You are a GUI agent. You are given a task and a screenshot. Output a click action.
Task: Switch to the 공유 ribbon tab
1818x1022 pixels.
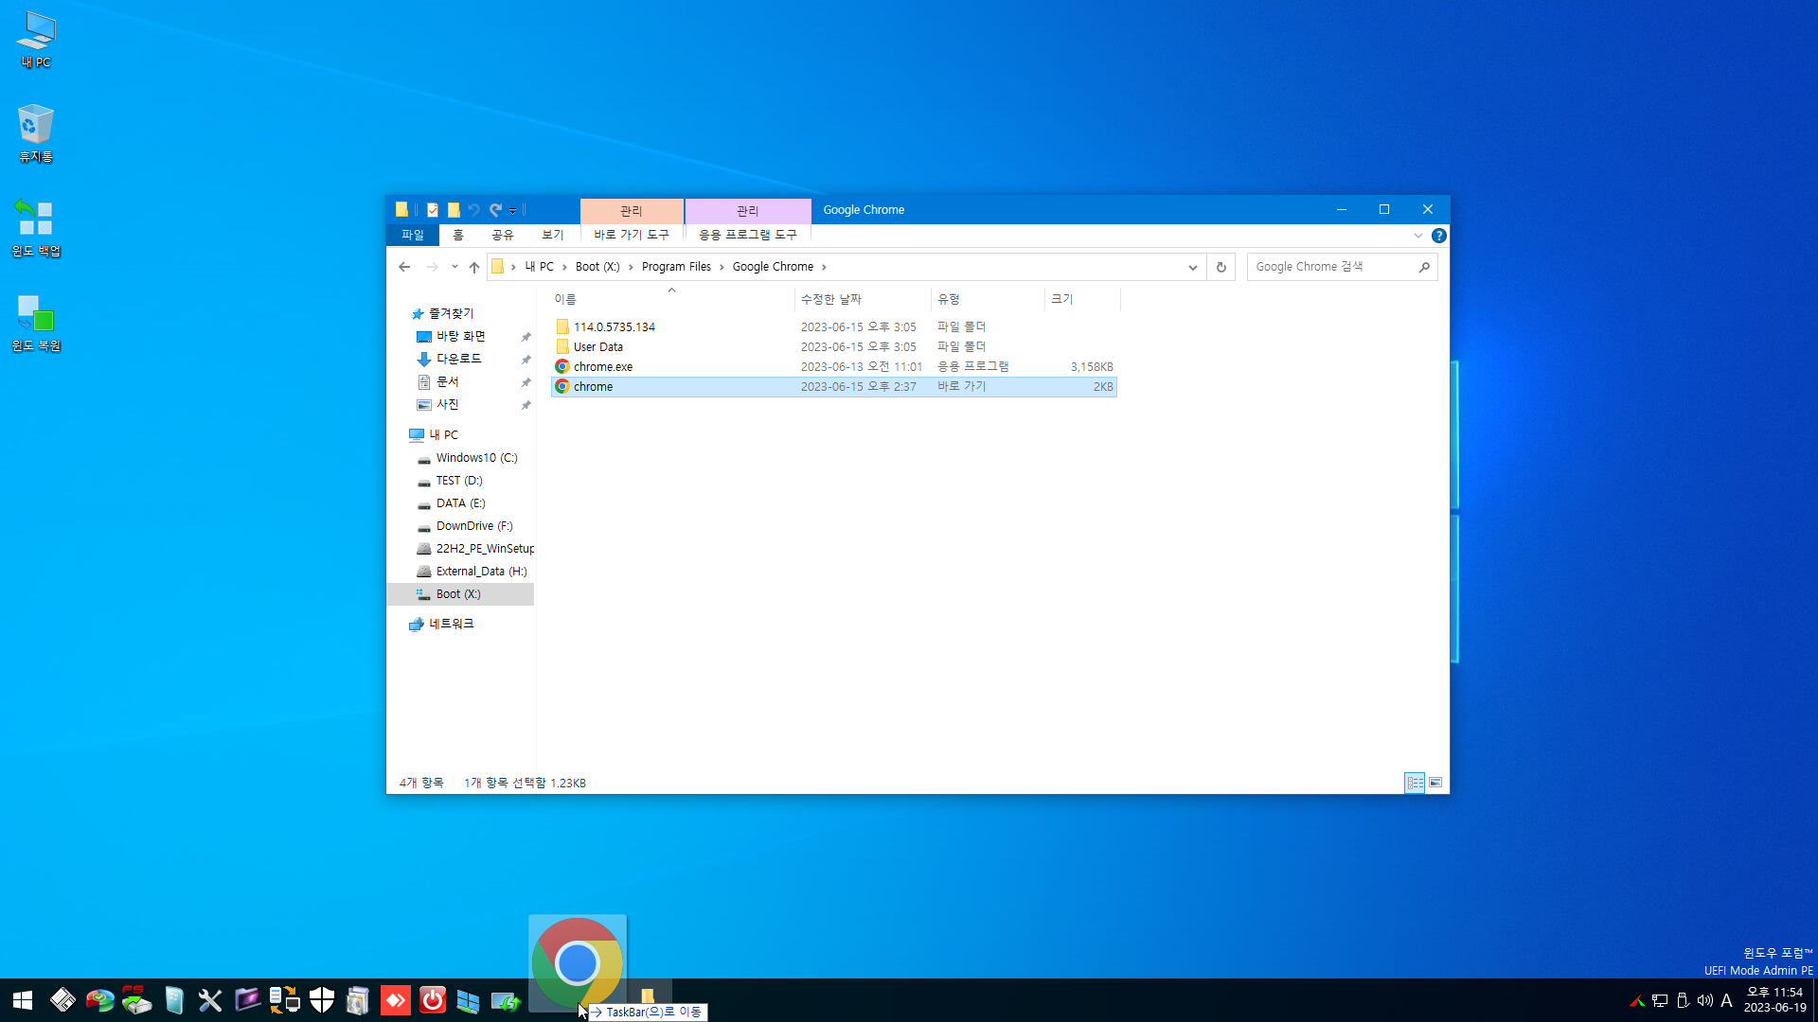point(503,235)
